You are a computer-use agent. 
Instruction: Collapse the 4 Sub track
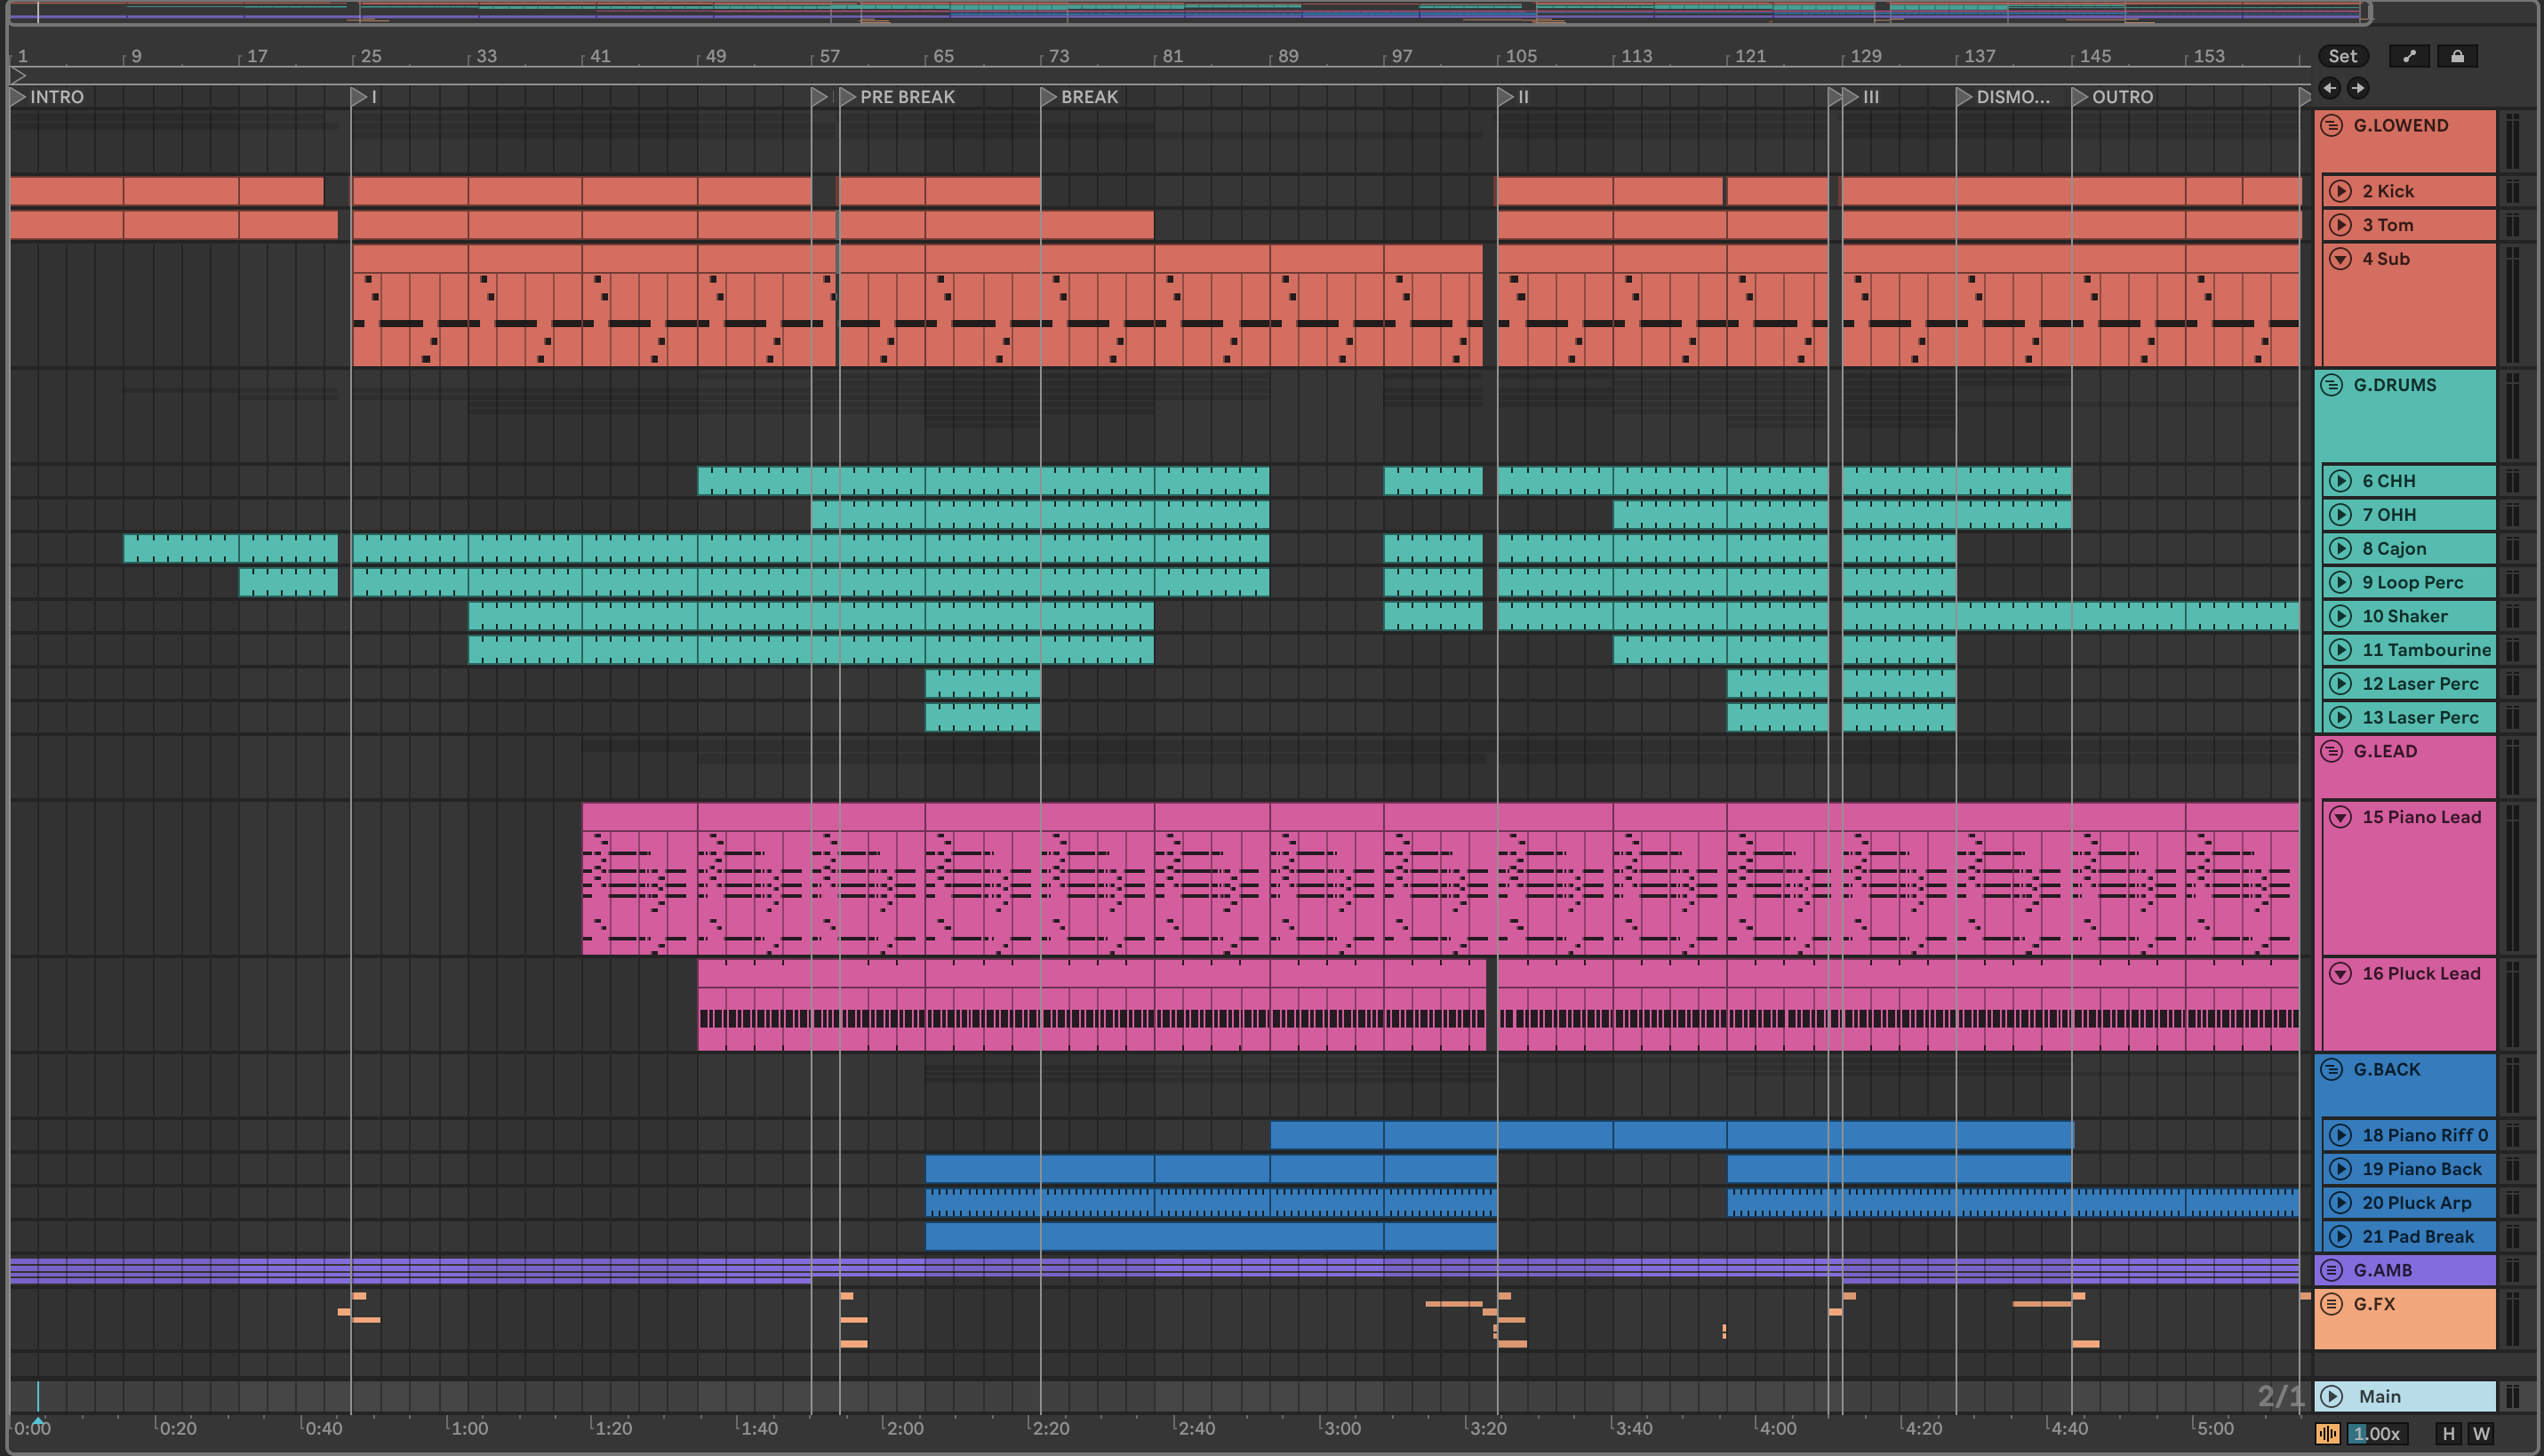2340,259
